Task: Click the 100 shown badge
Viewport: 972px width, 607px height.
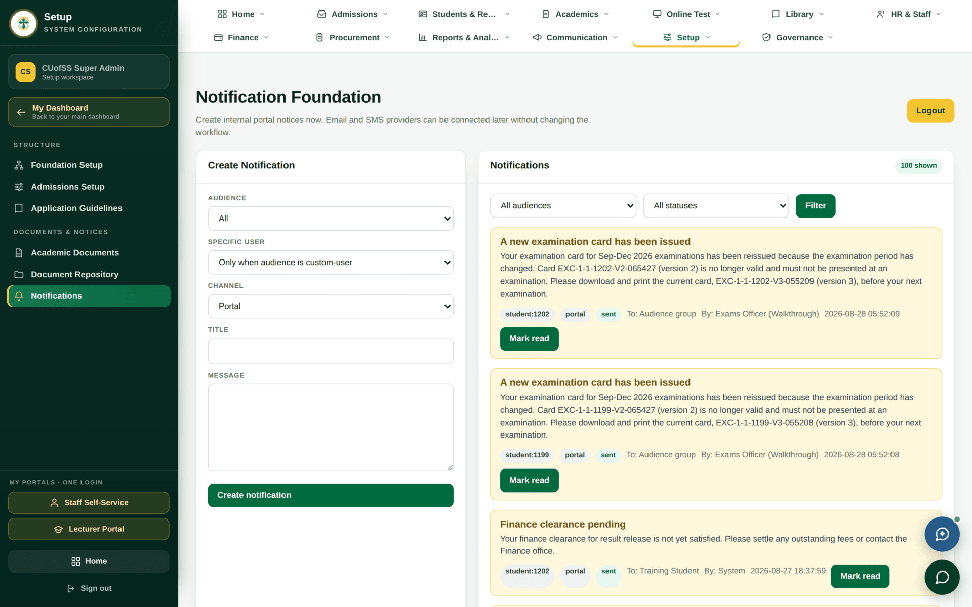Action: [x=918, y=166]
